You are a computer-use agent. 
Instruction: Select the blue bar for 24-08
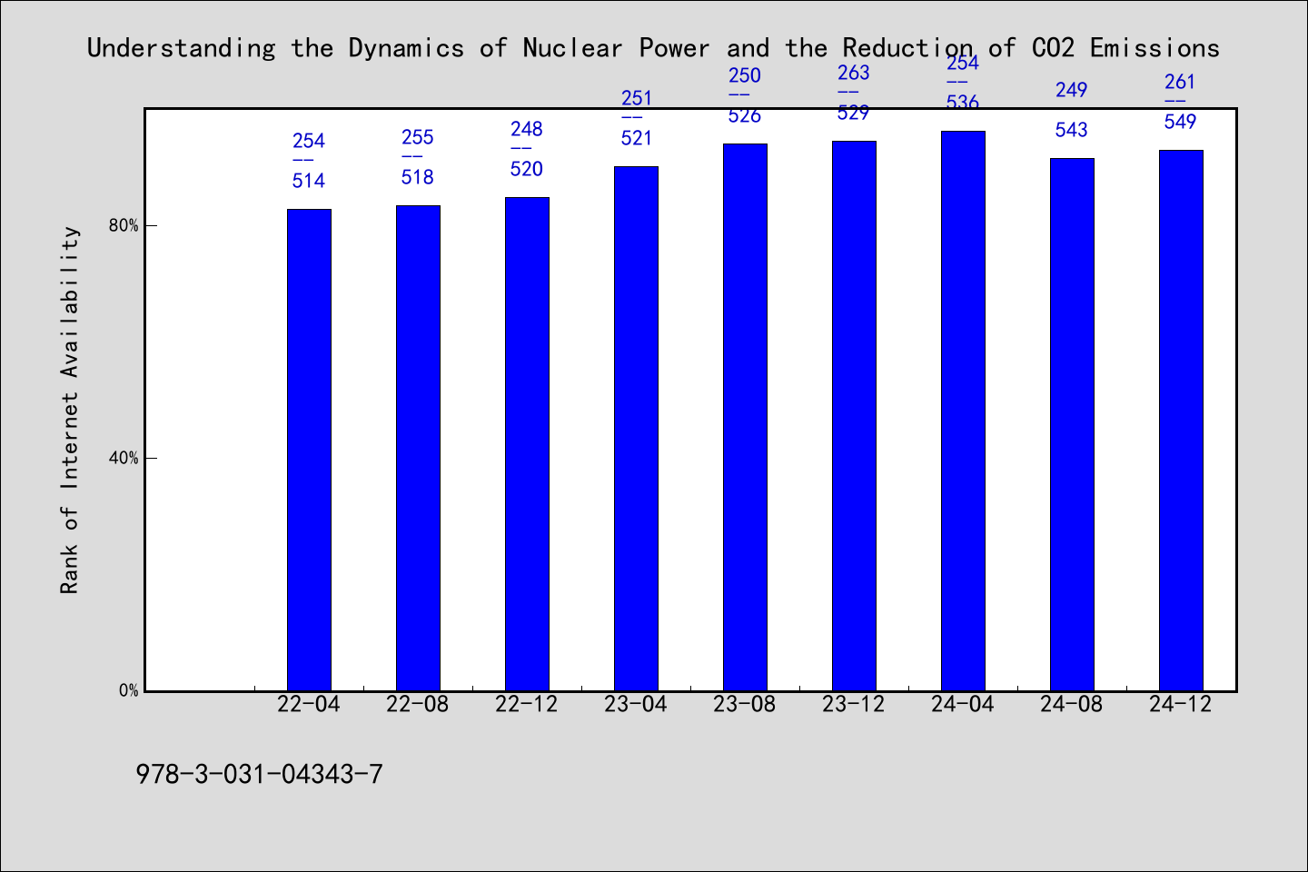[x=1072, y=424]
